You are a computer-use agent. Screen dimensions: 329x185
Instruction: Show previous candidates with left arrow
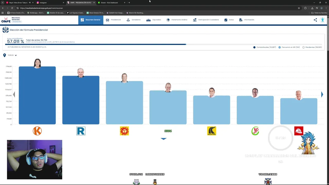14,95
